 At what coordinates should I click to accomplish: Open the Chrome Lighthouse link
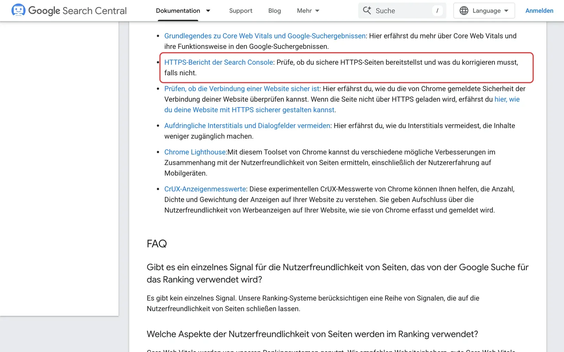point(195,152)
